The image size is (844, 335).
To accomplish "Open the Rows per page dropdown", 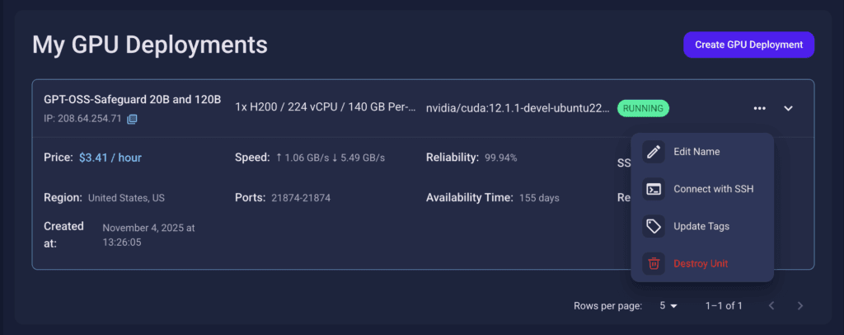I will [x=668, y=306].
